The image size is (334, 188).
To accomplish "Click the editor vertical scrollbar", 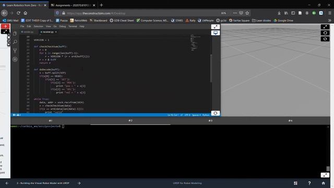I will coord(211,68).
